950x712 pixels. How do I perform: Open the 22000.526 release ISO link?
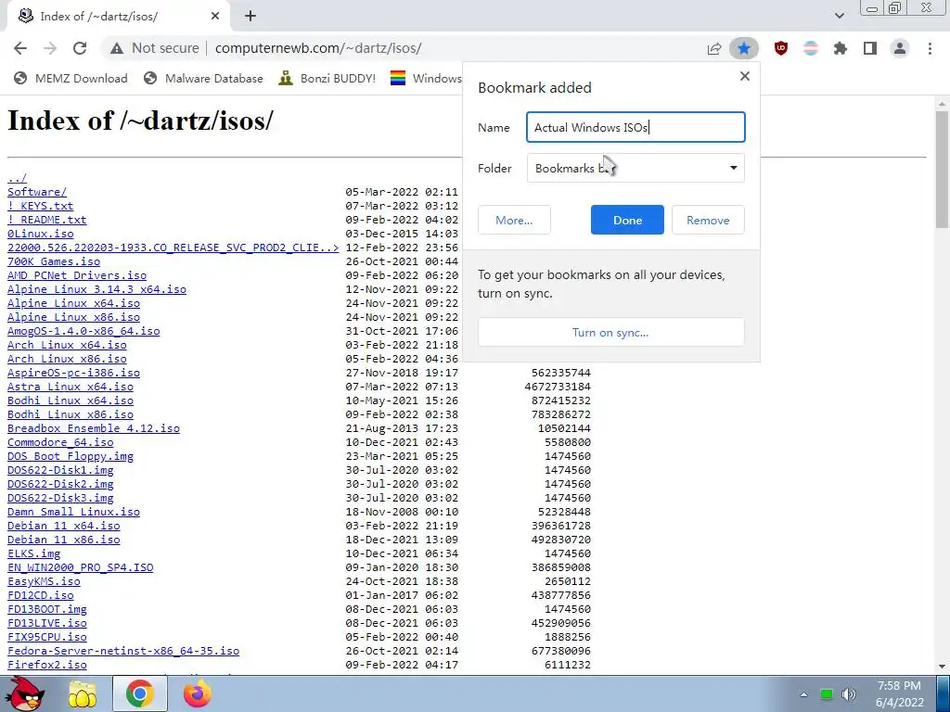point(173,248)
